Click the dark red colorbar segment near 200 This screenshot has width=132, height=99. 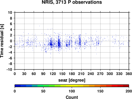tap(126, 86)
